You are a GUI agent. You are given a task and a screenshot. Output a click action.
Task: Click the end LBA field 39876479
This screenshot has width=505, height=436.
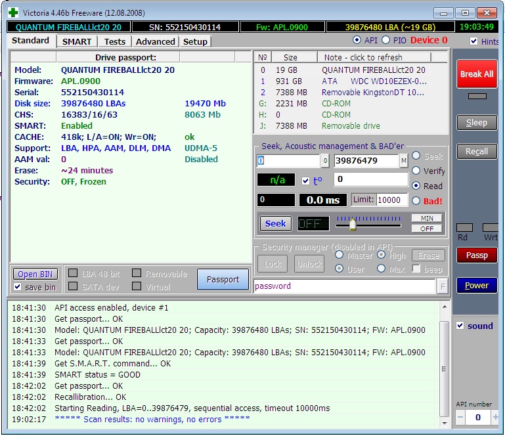[366, 161]
